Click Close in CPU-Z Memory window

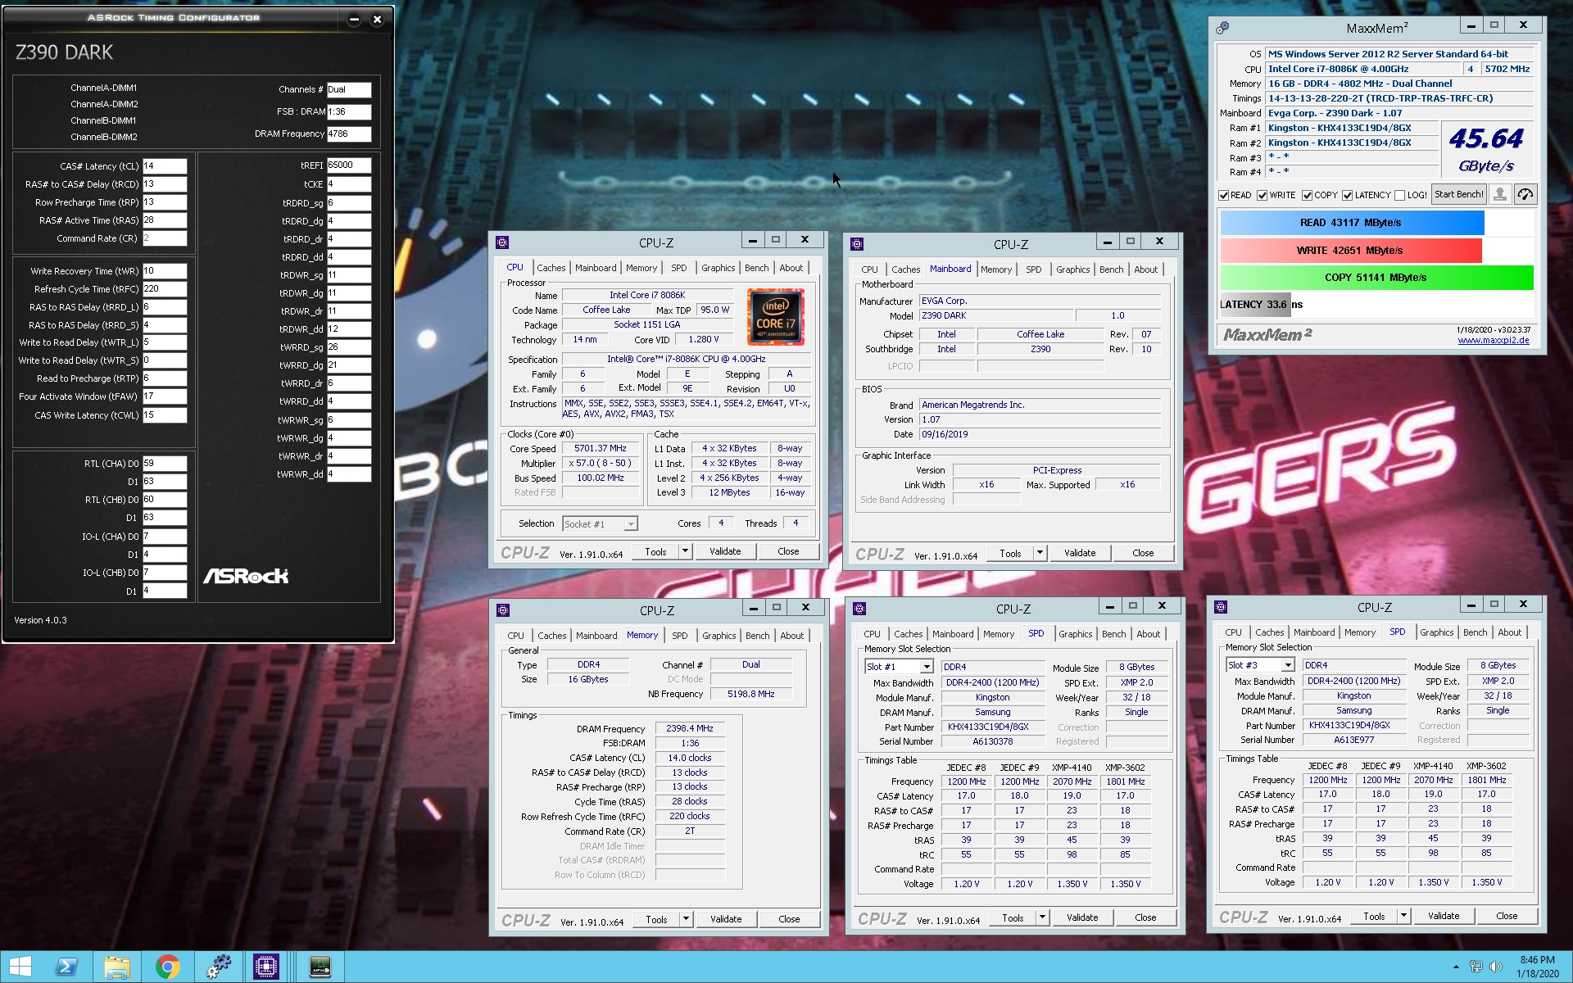[789, 919]
